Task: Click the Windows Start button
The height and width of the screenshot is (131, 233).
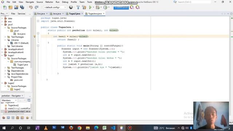Action: (x=4, y=128)
